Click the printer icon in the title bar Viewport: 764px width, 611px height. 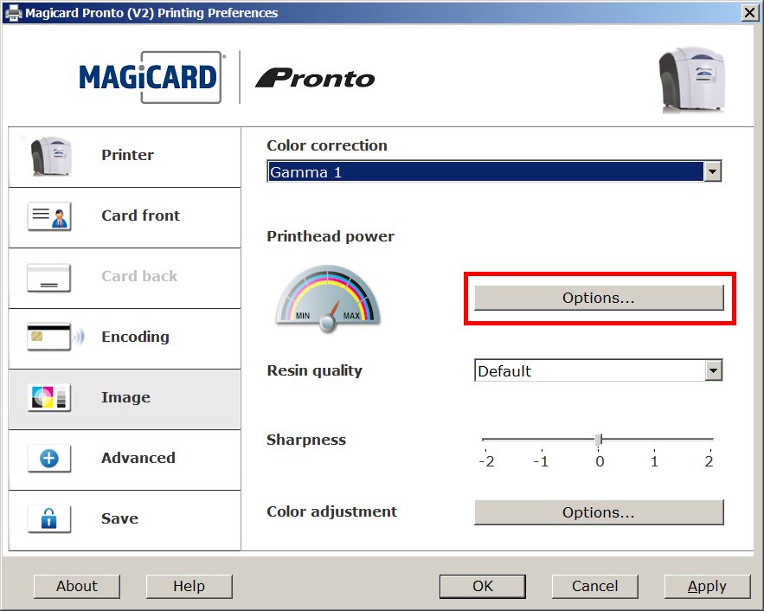[13, 13]
